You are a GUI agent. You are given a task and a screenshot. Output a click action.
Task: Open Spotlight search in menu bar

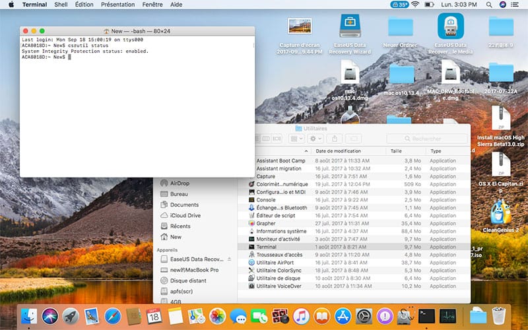[489, 5]
